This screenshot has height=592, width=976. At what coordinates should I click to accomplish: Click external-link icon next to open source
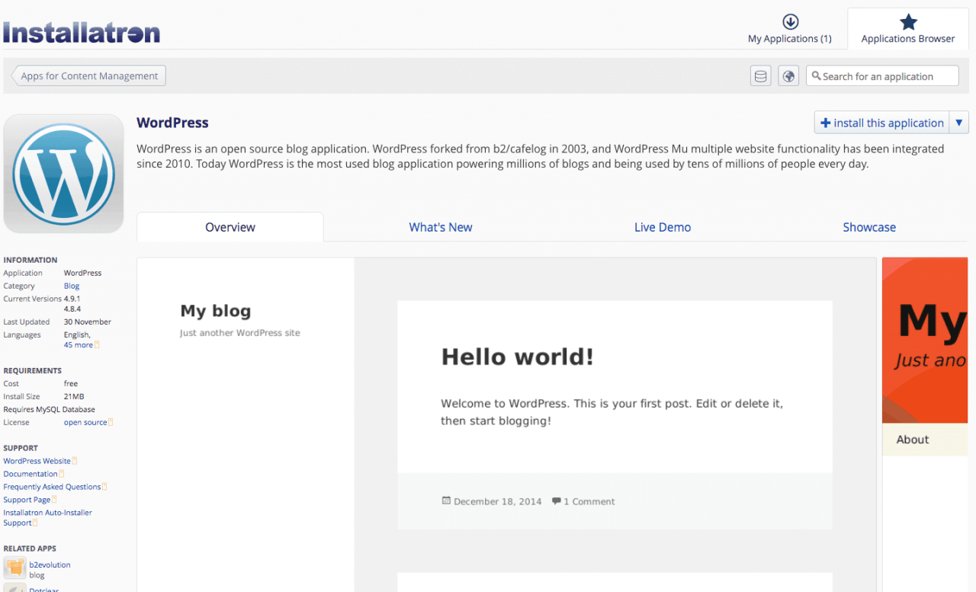click(111, 422)
